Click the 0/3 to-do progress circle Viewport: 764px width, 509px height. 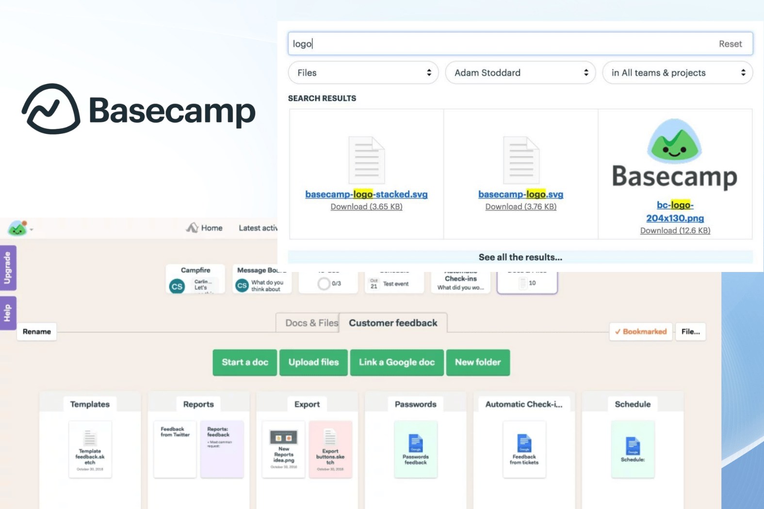pyautogui.click(x=324, y=284)
